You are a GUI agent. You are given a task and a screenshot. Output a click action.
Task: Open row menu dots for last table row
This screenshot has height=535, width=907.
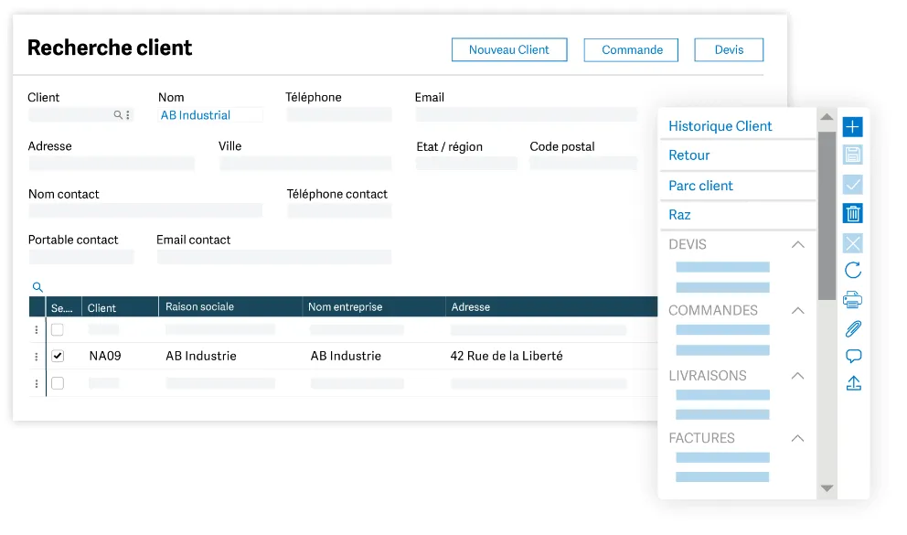click(37, 383)
